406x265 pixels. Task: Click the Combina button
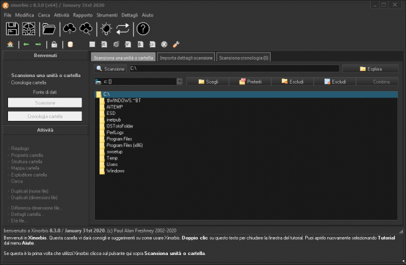(377, 82)
